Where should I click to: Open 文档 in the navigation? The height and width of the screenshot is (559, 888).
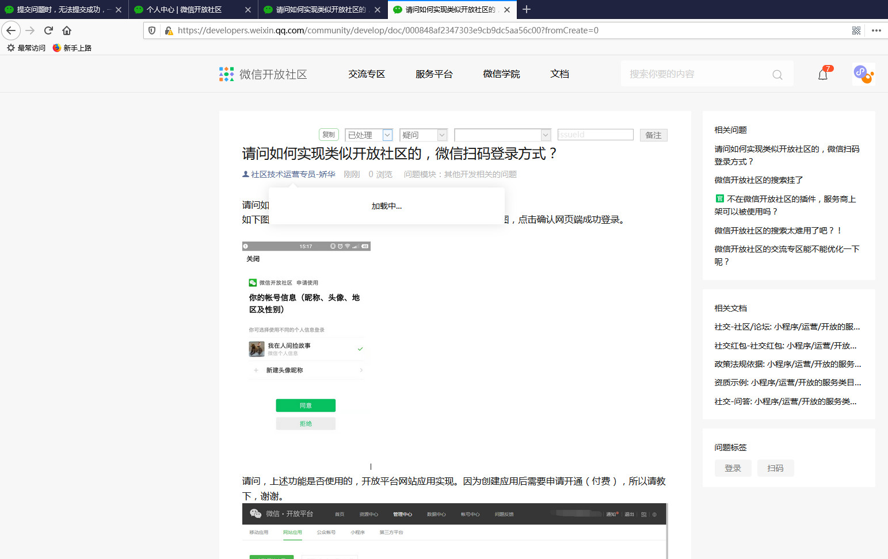click(x=559, y=74)
